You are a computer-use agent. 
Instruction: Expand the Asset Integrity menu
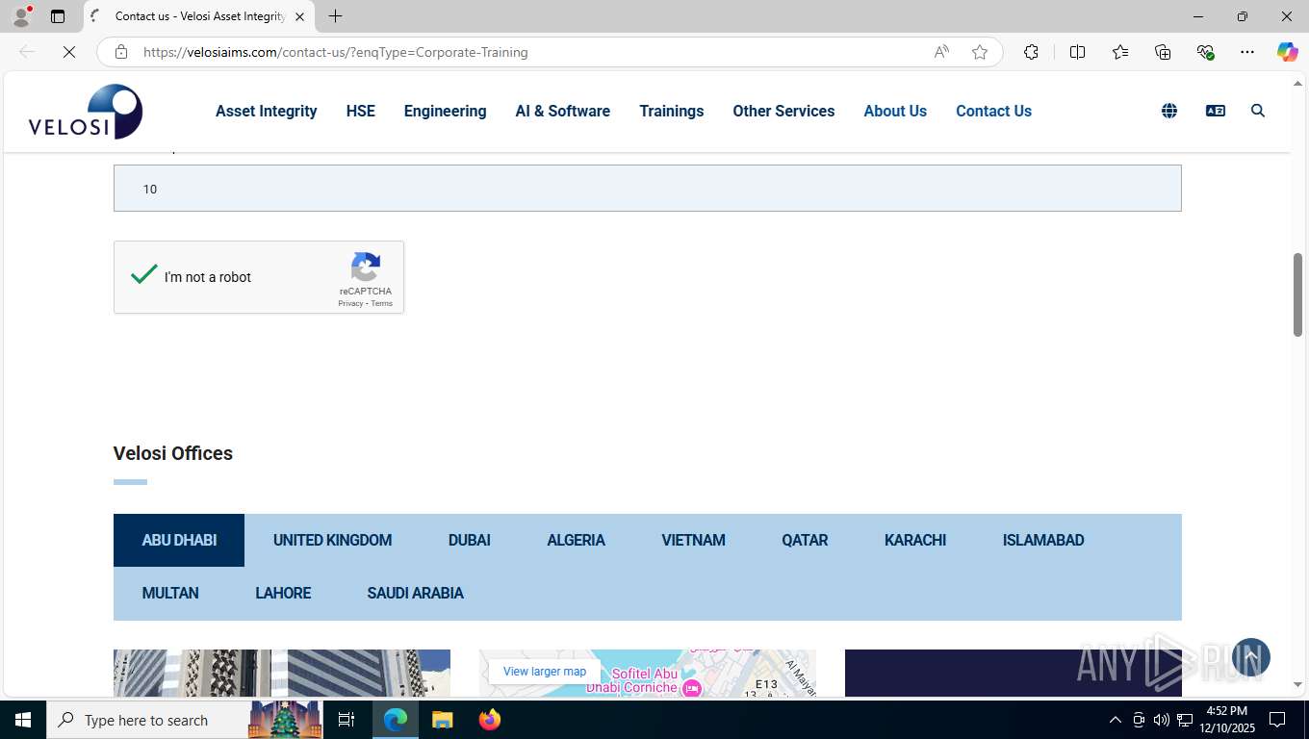267,111
